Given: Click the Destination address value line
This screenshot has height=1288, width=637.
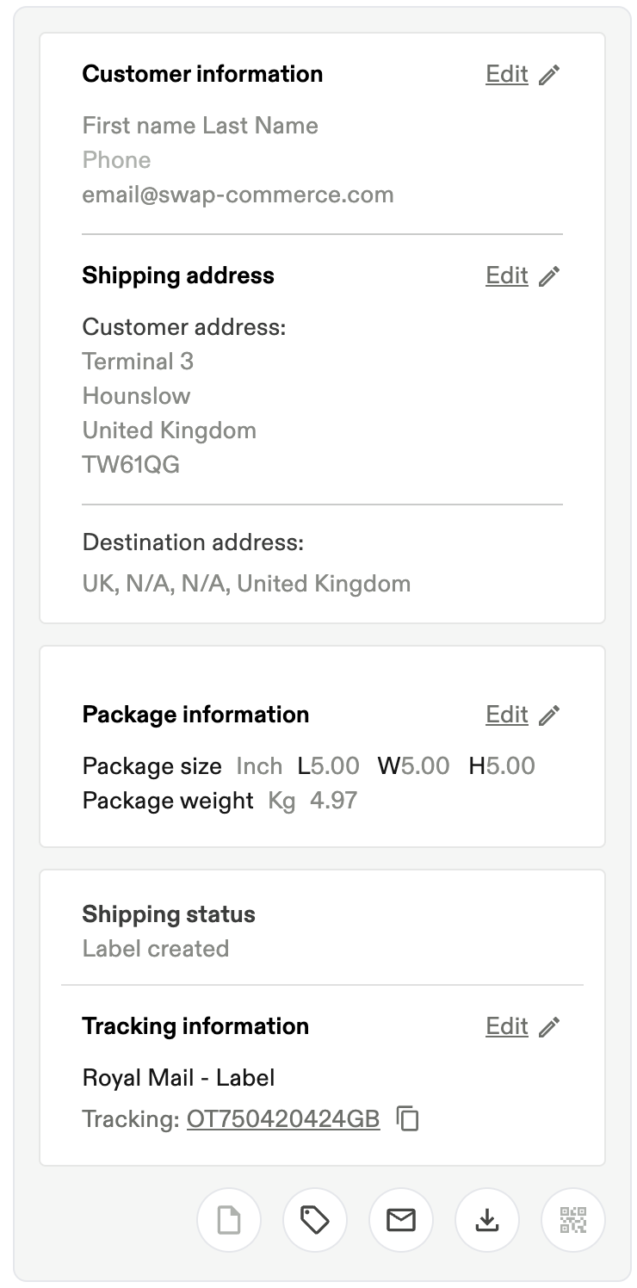Looking at the screenshot, I should [247, 584].
